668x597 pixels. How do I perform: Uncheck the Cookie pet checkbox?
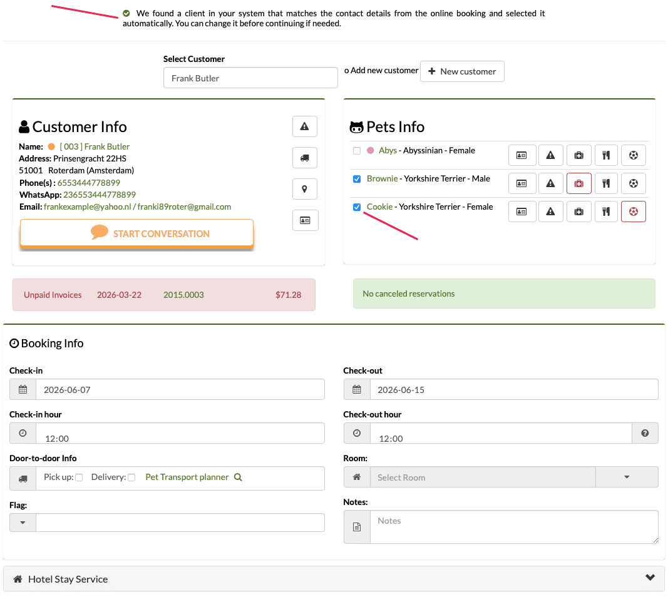(x=357, y=207)
